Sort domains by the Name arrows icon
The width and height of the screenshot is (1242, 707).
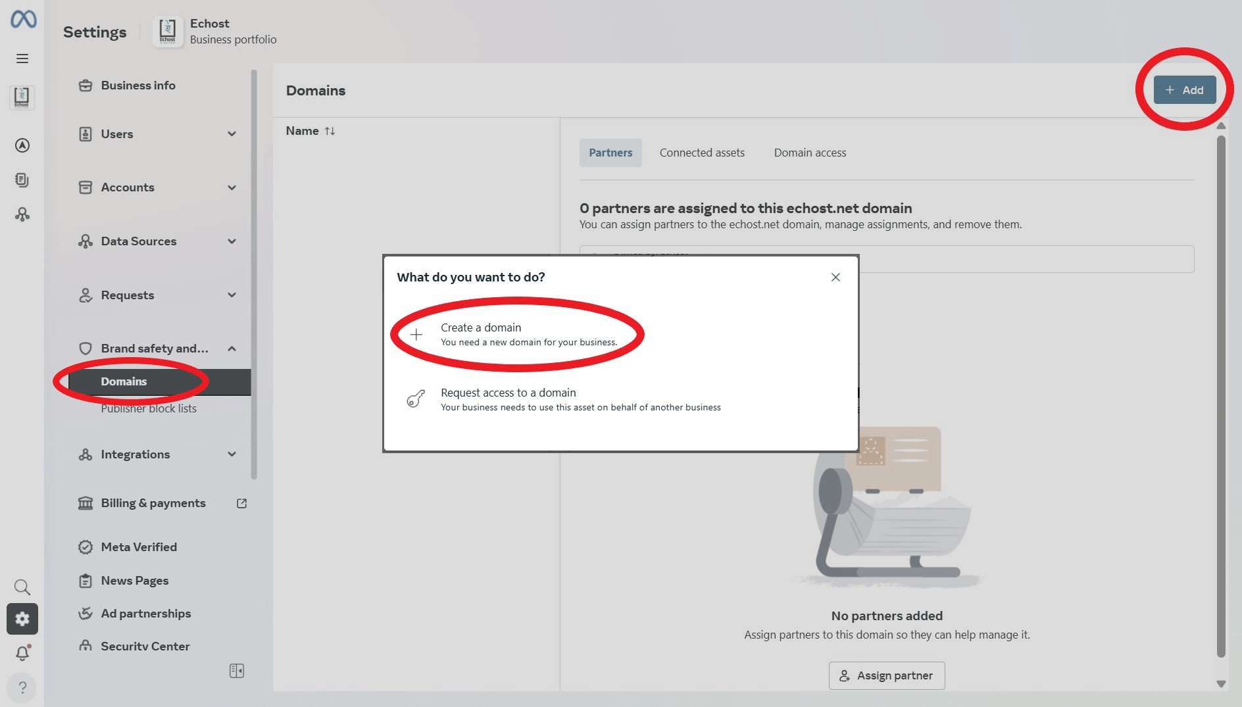330,131
